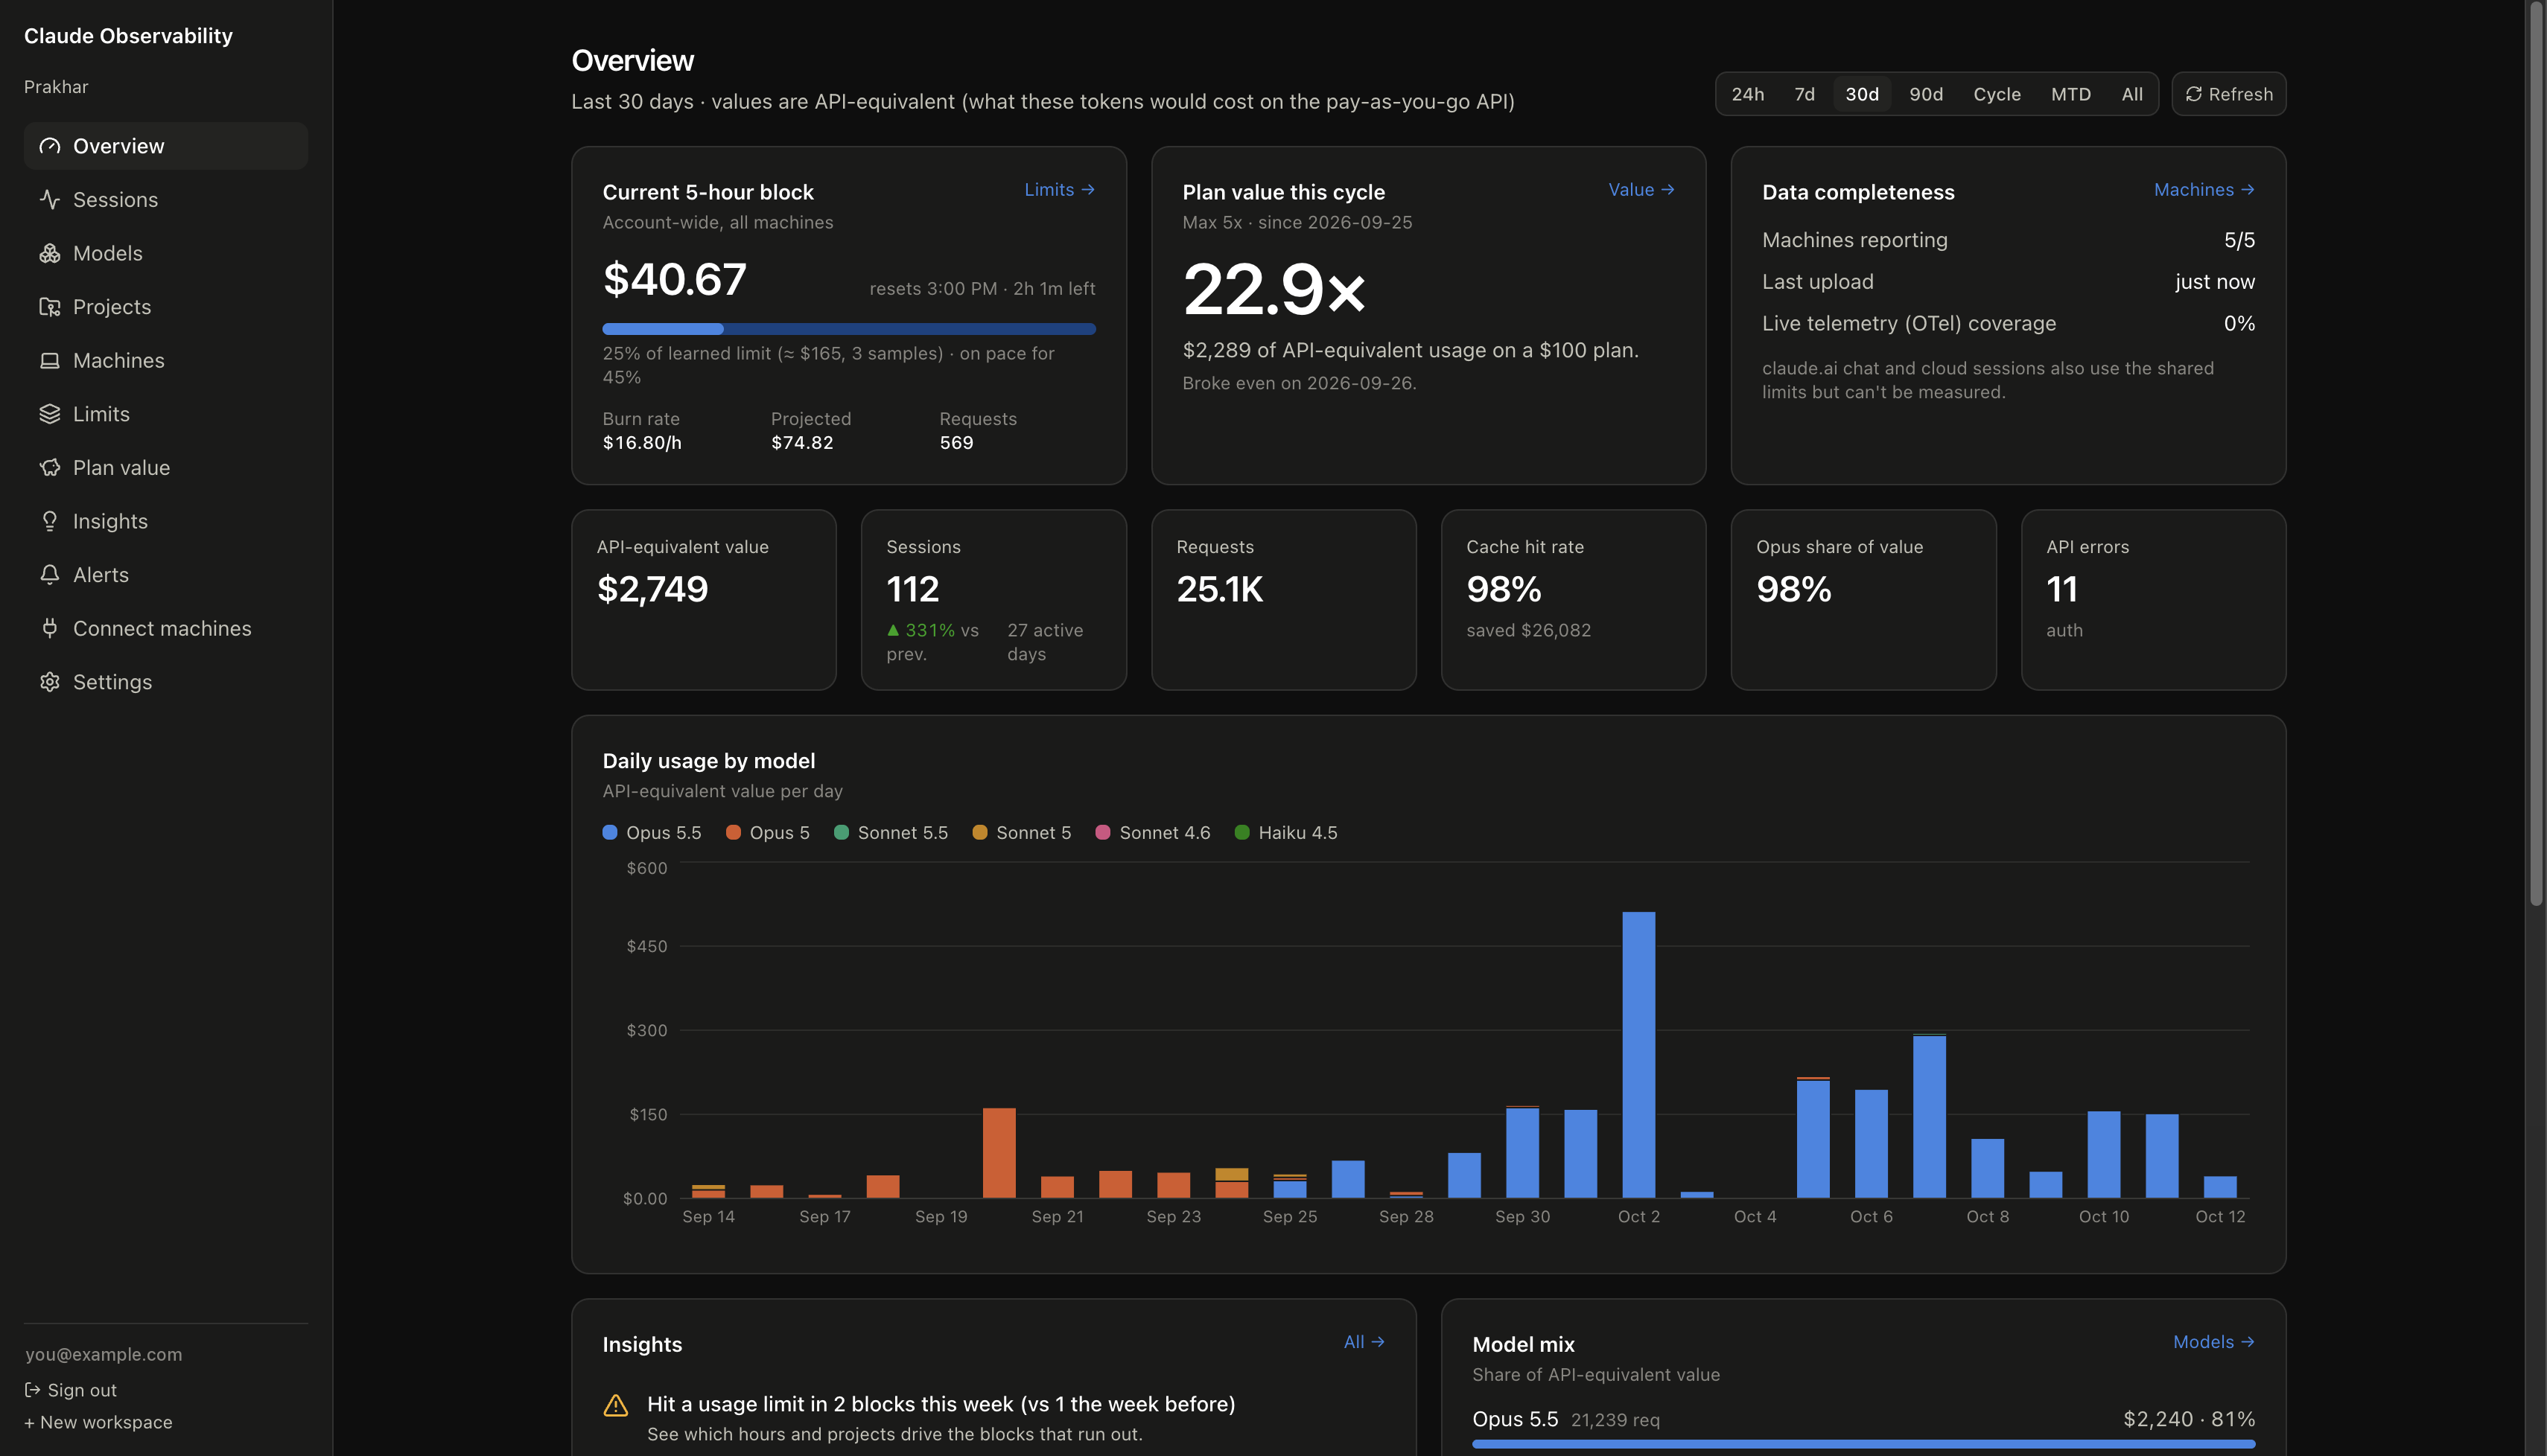This screenshot has width=2547, height=1456.
Task: Click the Projects folder icon
Action: pos(49,307)
